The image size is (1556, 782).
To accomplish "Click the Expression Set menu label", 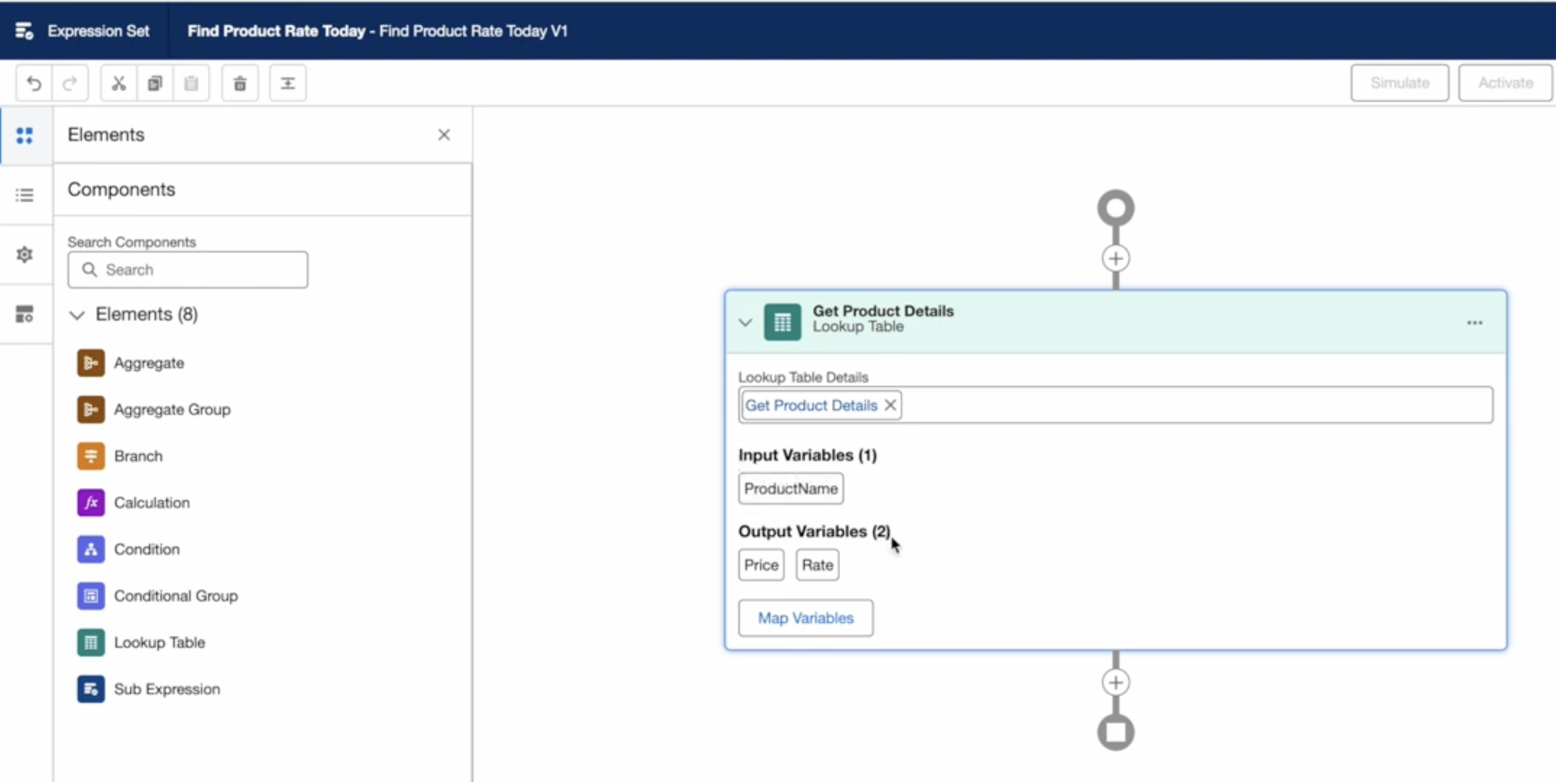I will coord(99,31).
